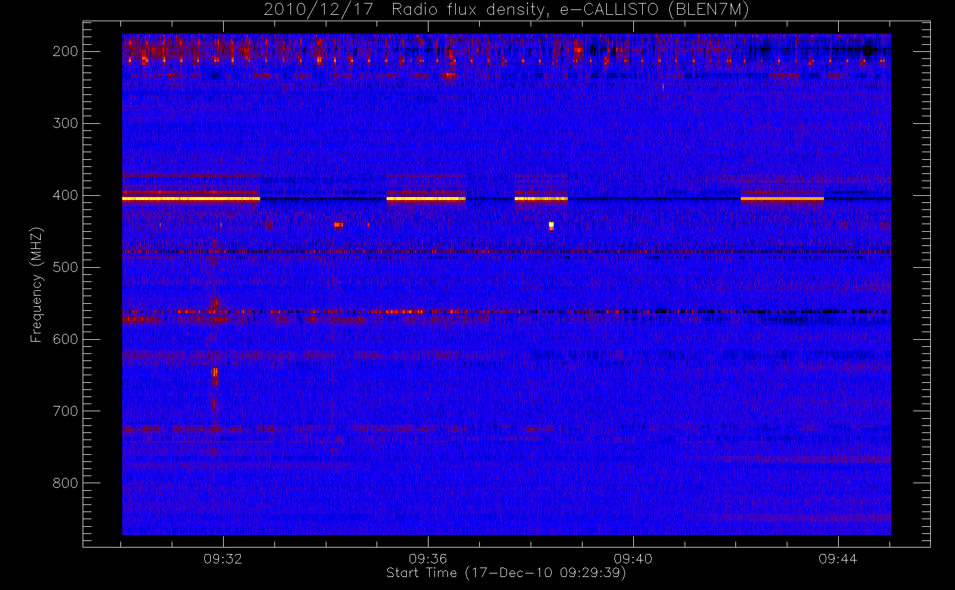Click the 09:40 time tick label
Viewport: 955px width, 590px height.
pyautogui.click(x=633, y=559)
